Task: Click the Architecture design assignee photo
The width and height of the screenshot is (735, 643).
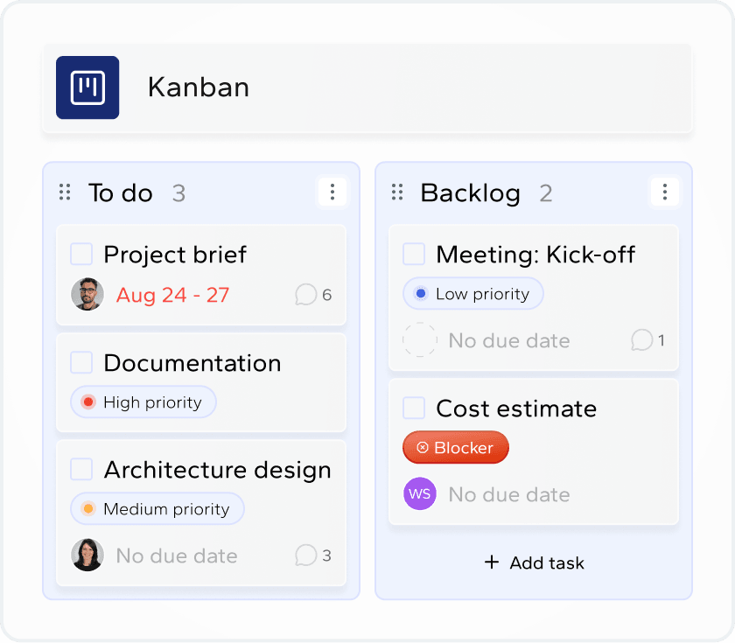Action: coord(87,555)
